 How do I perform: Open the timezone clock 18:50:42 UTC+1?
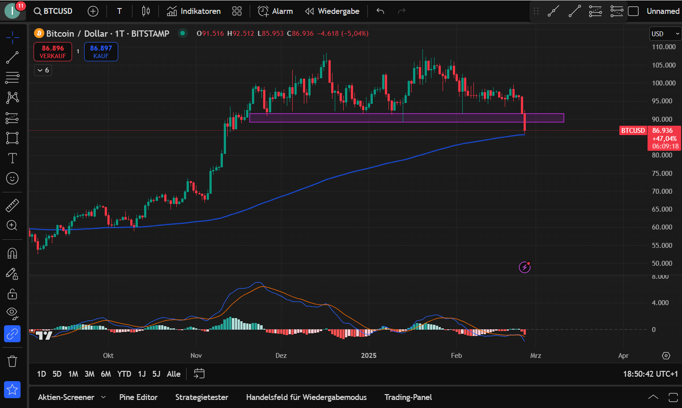point(650,374)
